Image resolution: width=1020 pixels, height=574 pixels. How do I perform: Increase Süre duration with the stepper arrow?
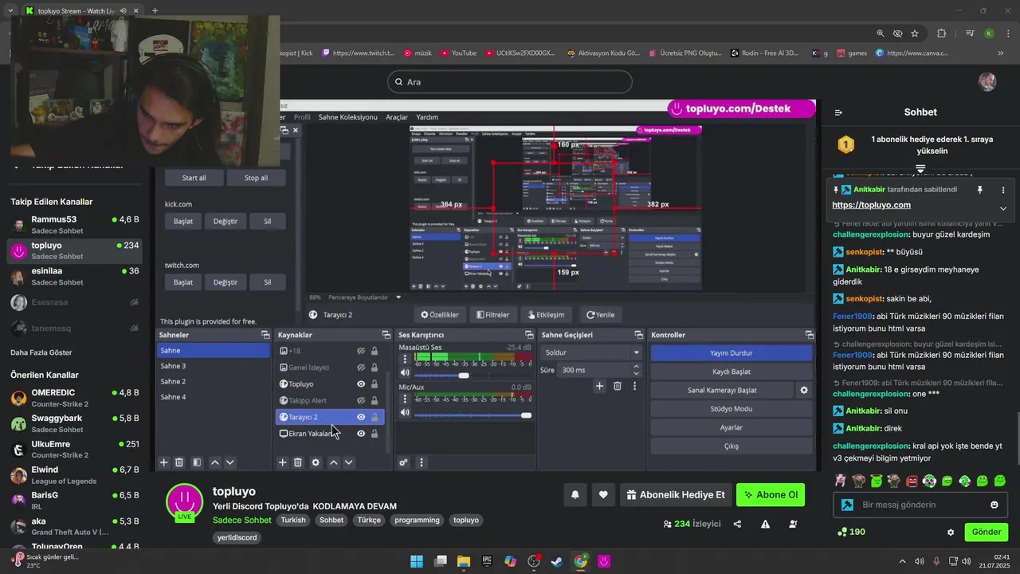[x=636, y=367]
